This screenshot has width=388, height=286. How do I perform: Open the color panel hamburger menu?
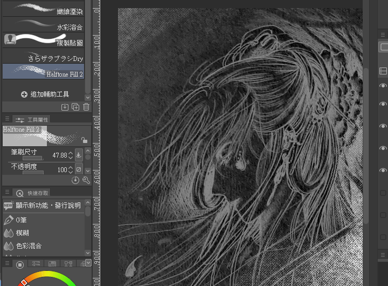(7, 263)
